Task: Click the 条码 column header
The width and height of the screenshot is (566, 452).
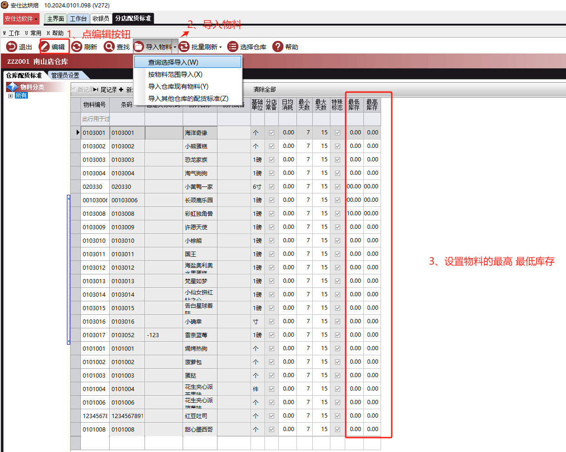Action: tap(127, 105)
